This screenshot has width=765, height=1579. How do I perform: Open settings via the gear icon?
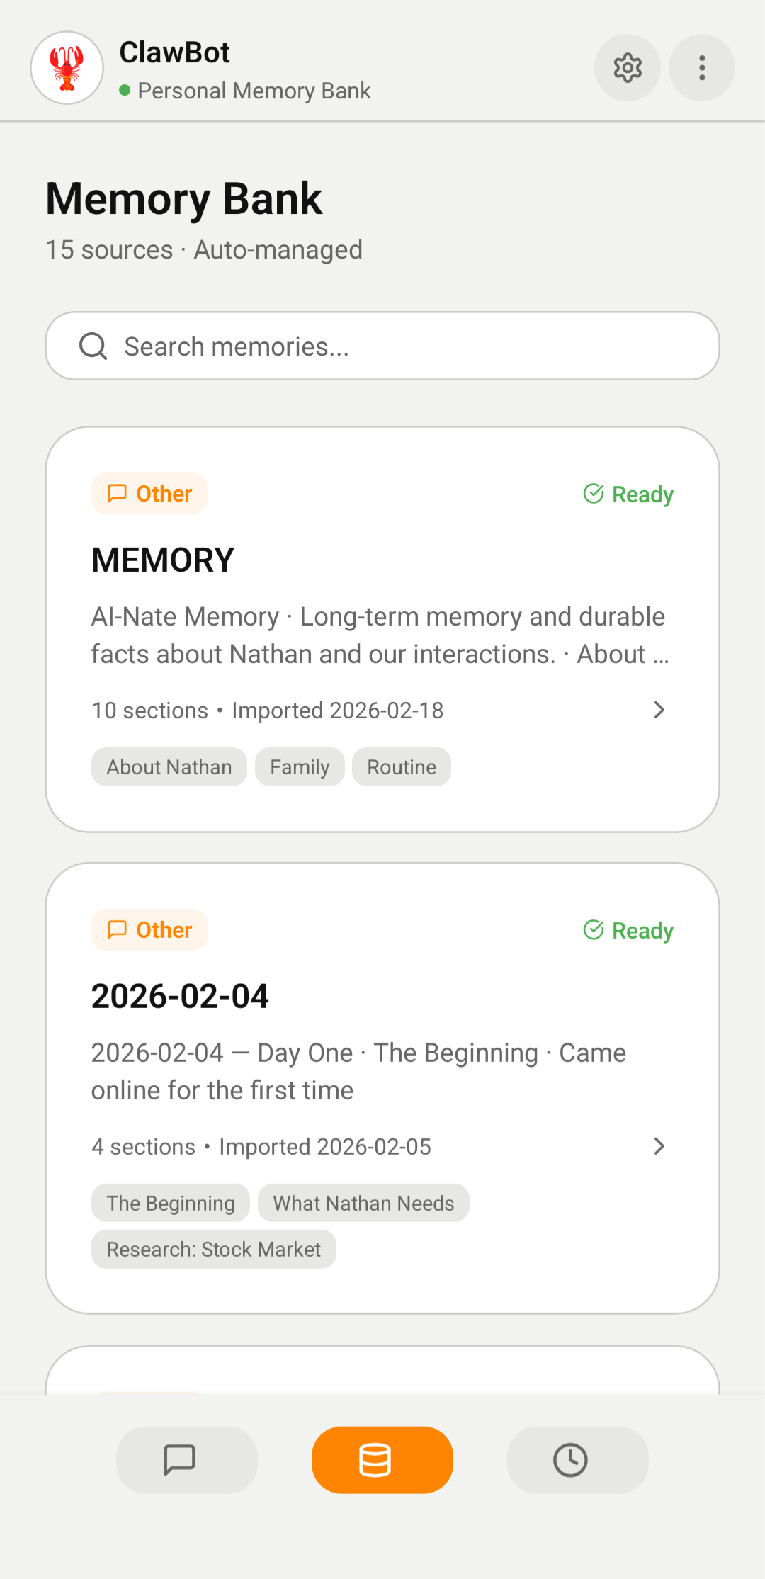tap(628, 68)
